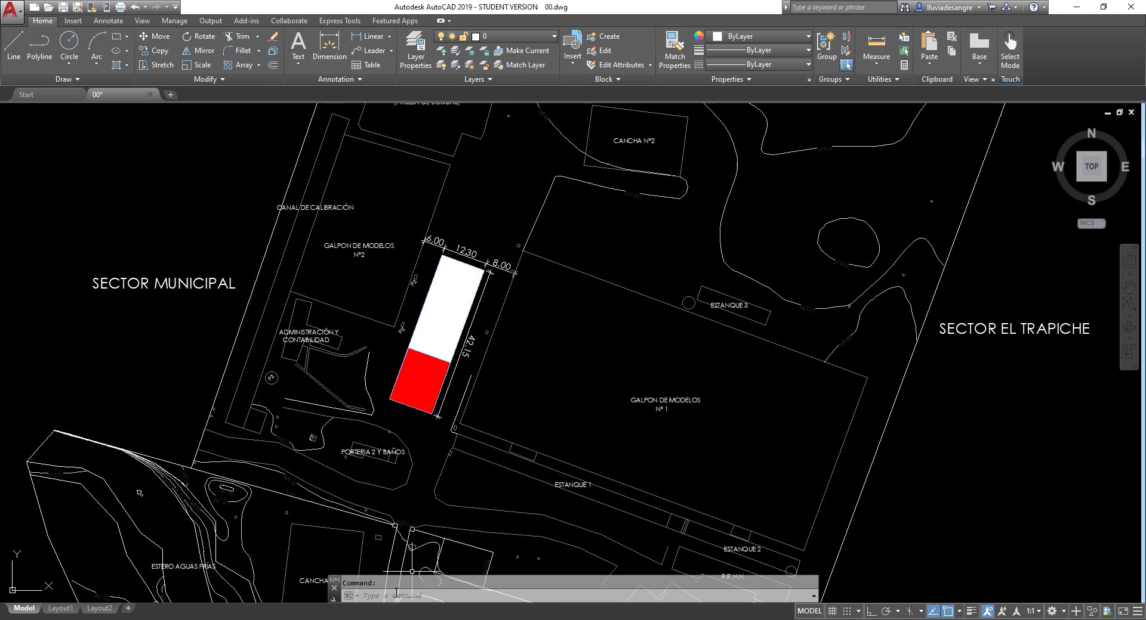
Task: Toggle ortho mode in status bar
Action: click(x=871, y=611)
